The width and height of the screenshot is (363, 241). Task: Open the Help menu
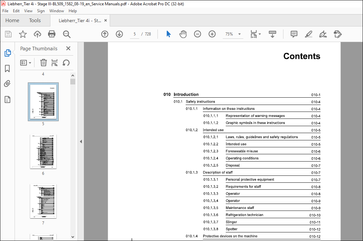tap(73, 11)
